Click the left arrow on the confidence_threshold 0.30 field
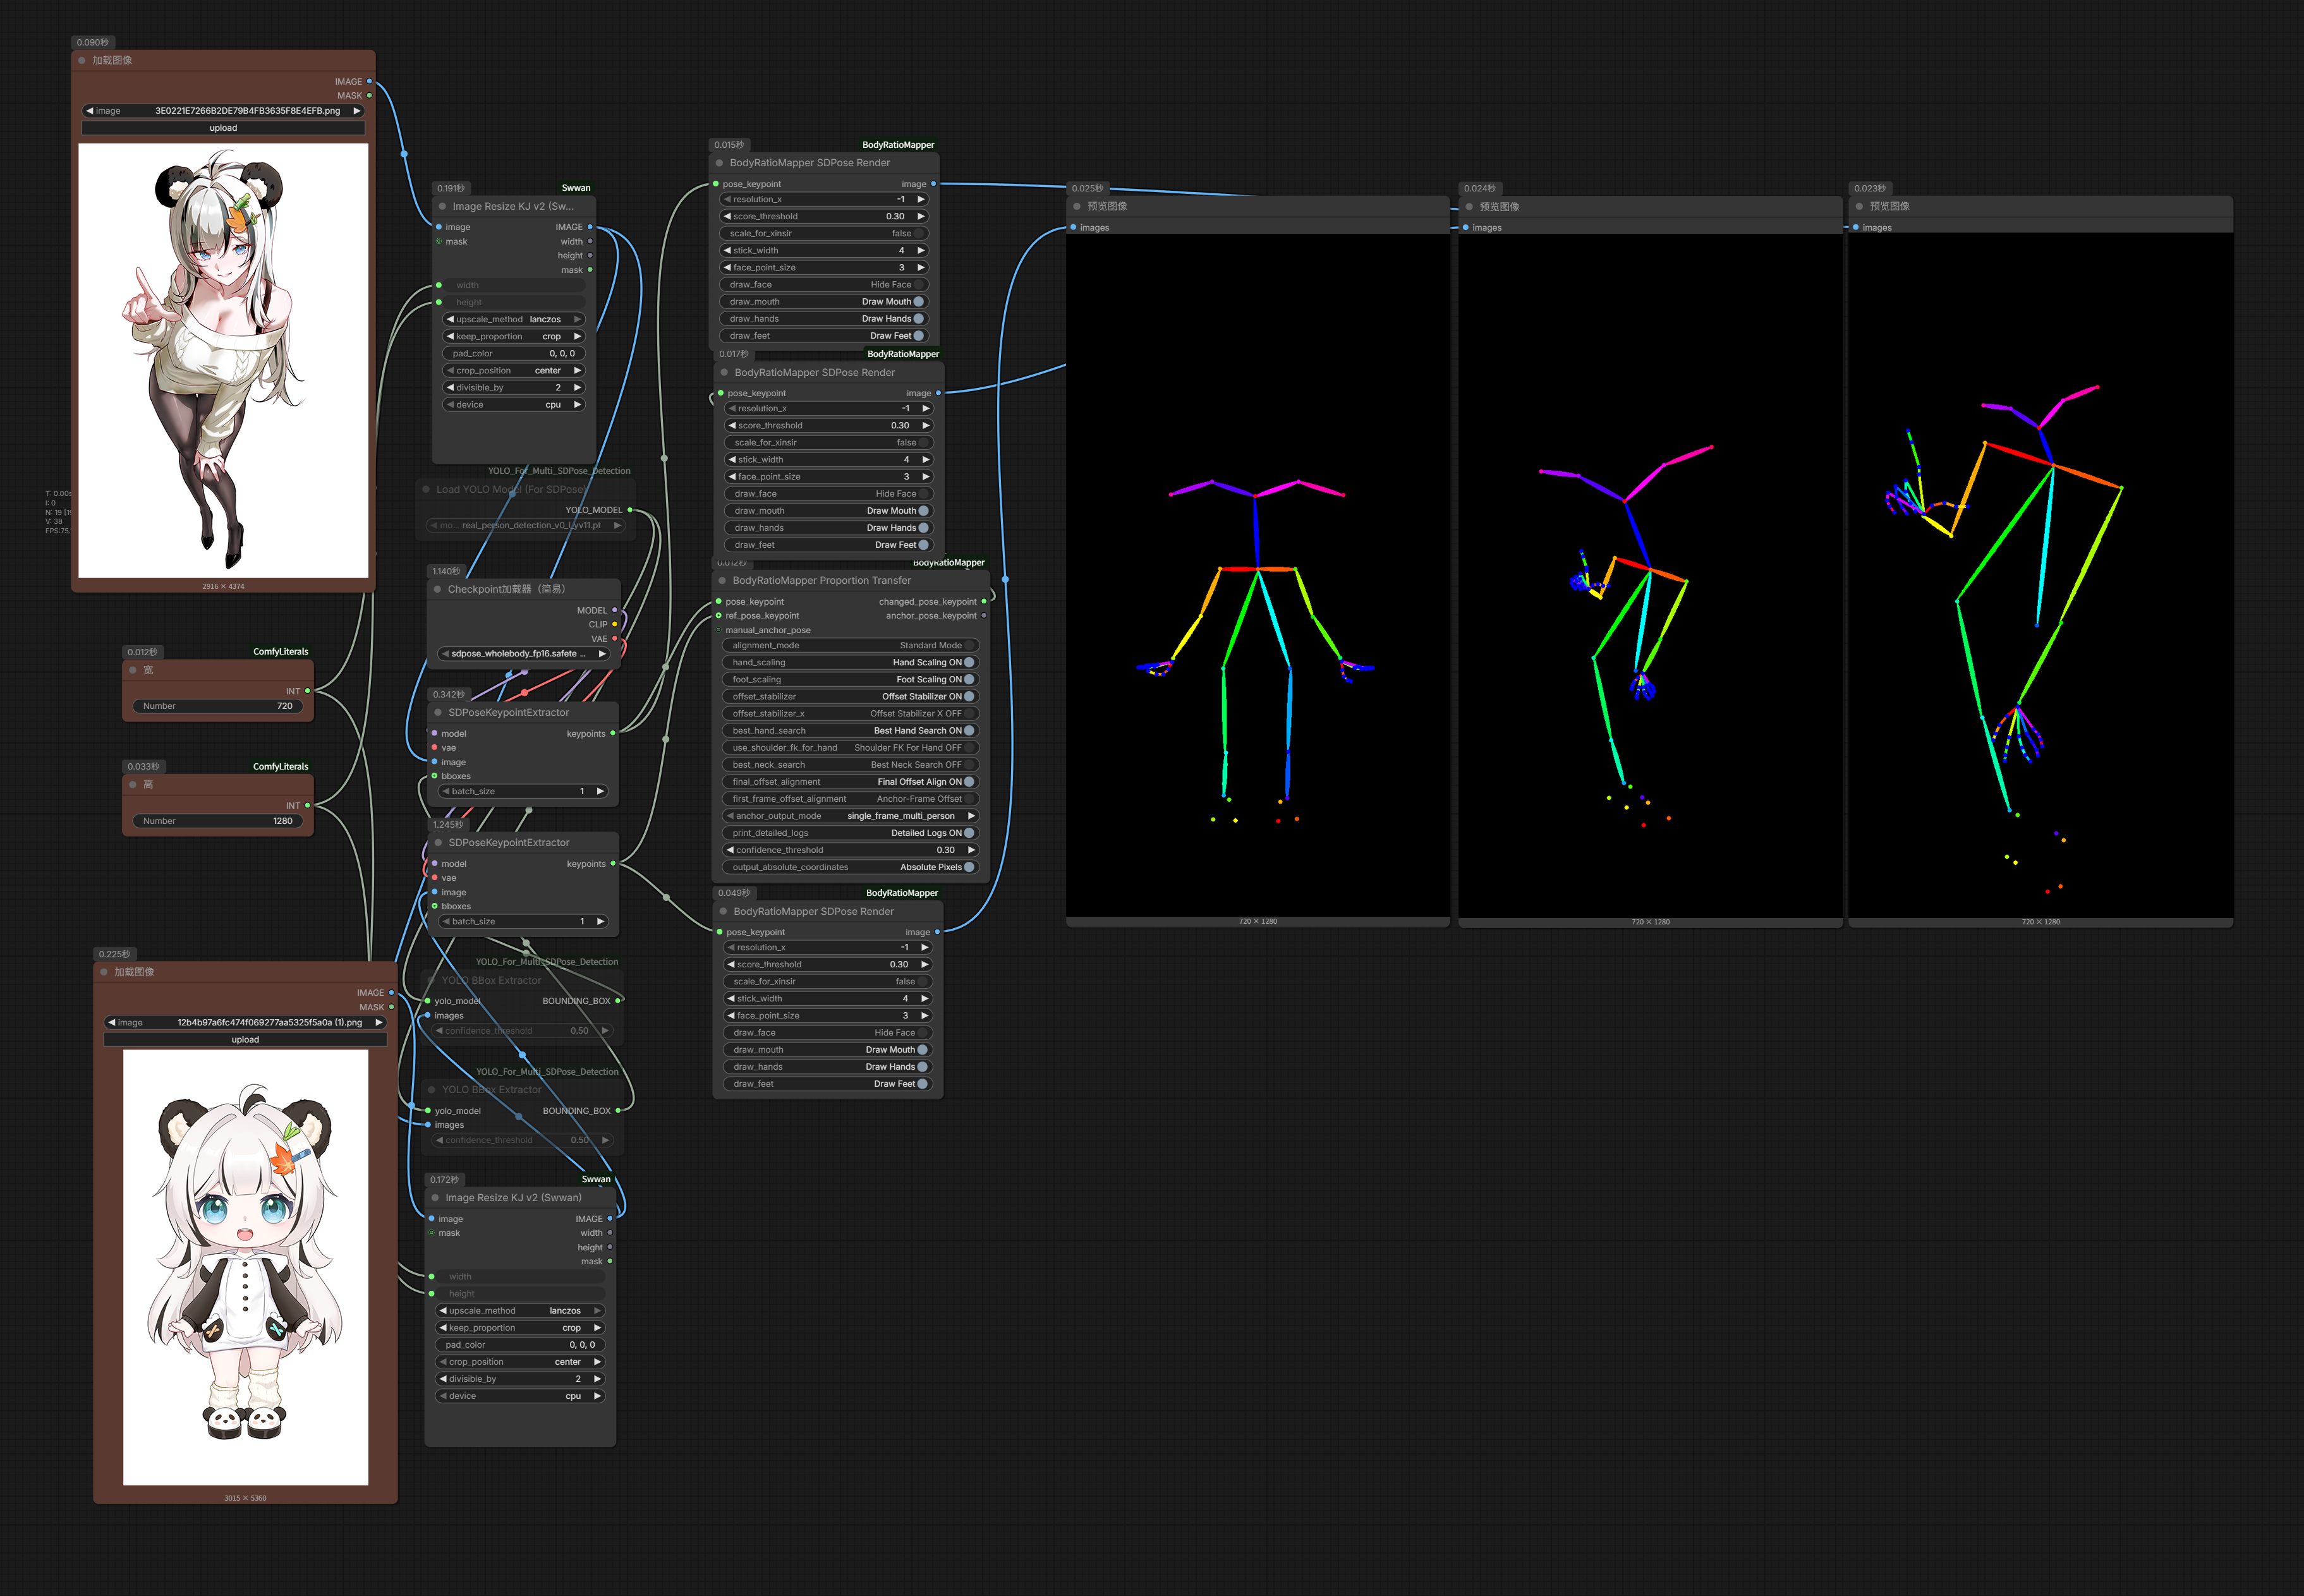Image resolution: width=2304 pixels, height=1596 pixels. click(730, 850)
